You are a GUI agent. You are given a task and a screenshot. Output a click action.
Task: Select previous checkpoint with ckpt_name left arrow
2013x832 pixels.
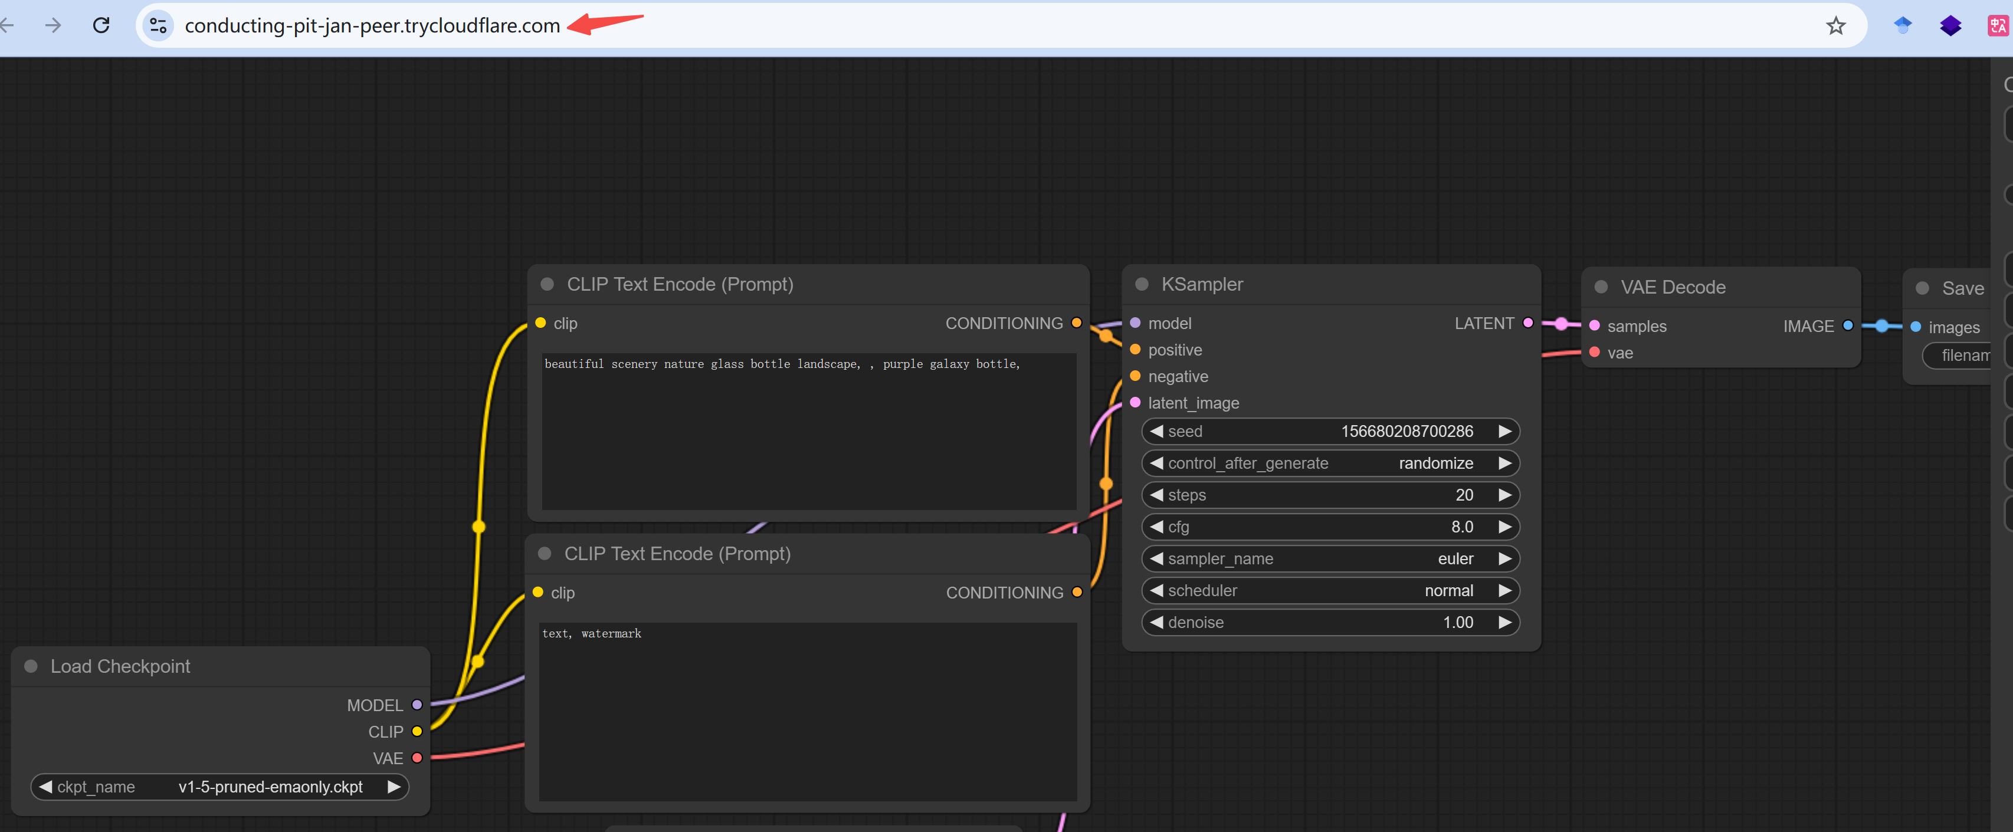pyautogui.click(x=45, y=787)
